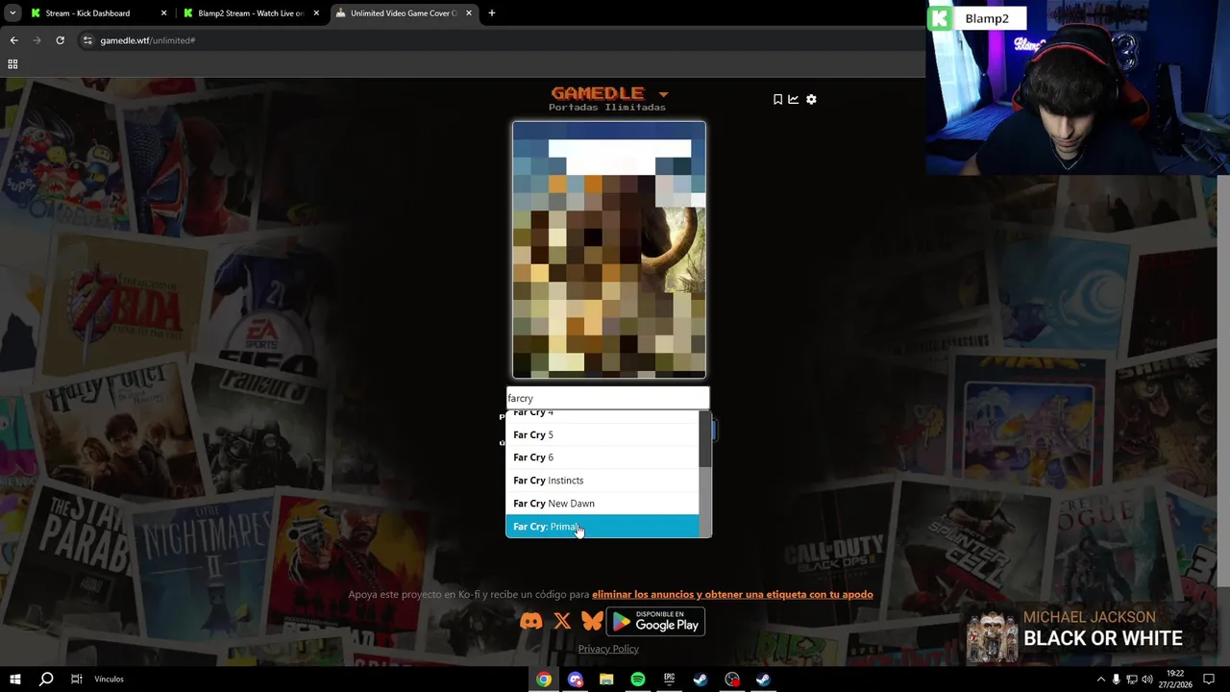The height and width of the screenshot is (692, 1230).
Task: Open Chrome from taskbar
Action: [x=544, y=680]
